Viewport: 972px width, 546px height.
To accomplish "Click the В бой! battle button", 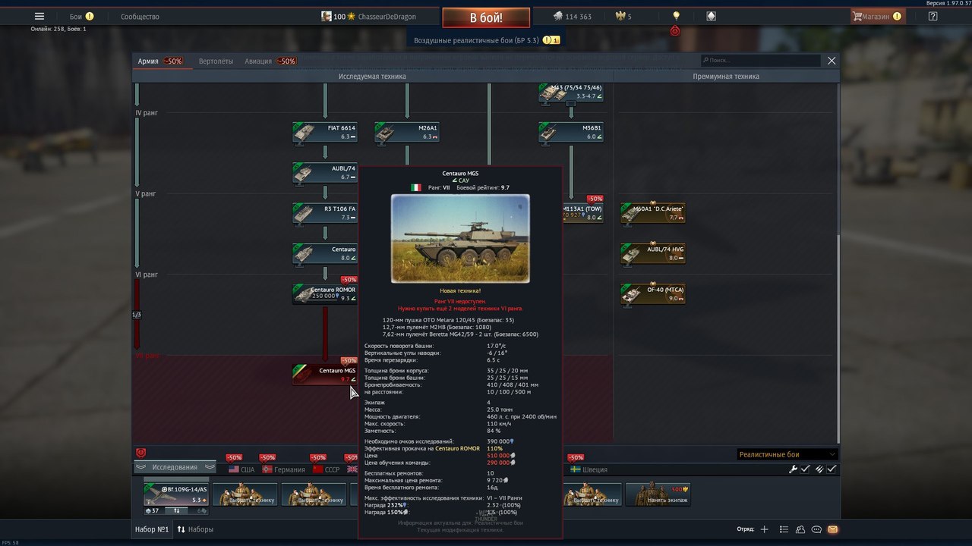I will 485,17.
